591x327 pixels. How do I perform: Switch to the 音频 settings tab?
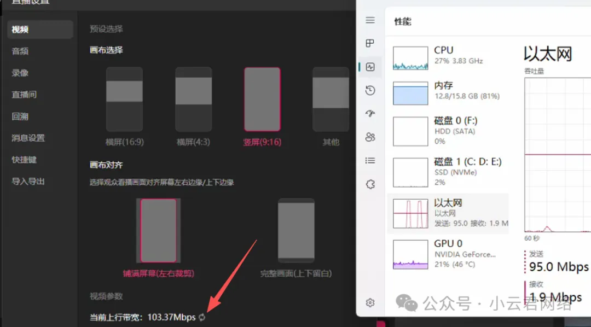tap(20, 51)
